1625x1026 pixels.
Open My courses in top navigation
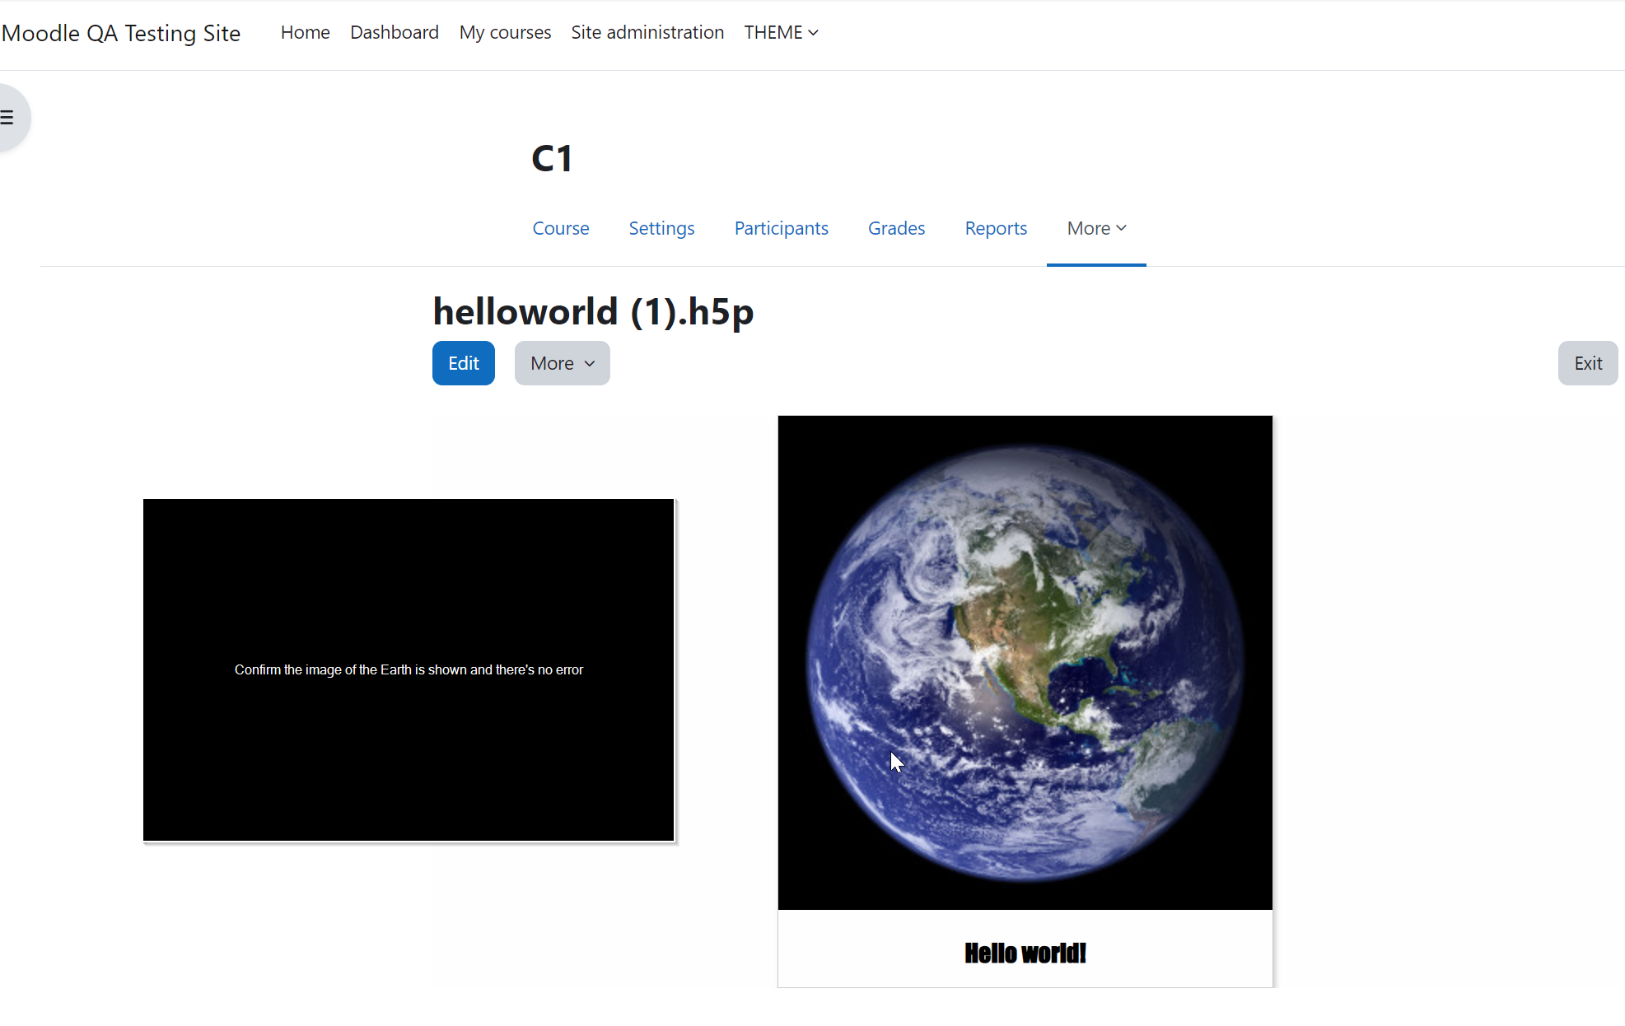pos(505,32)
